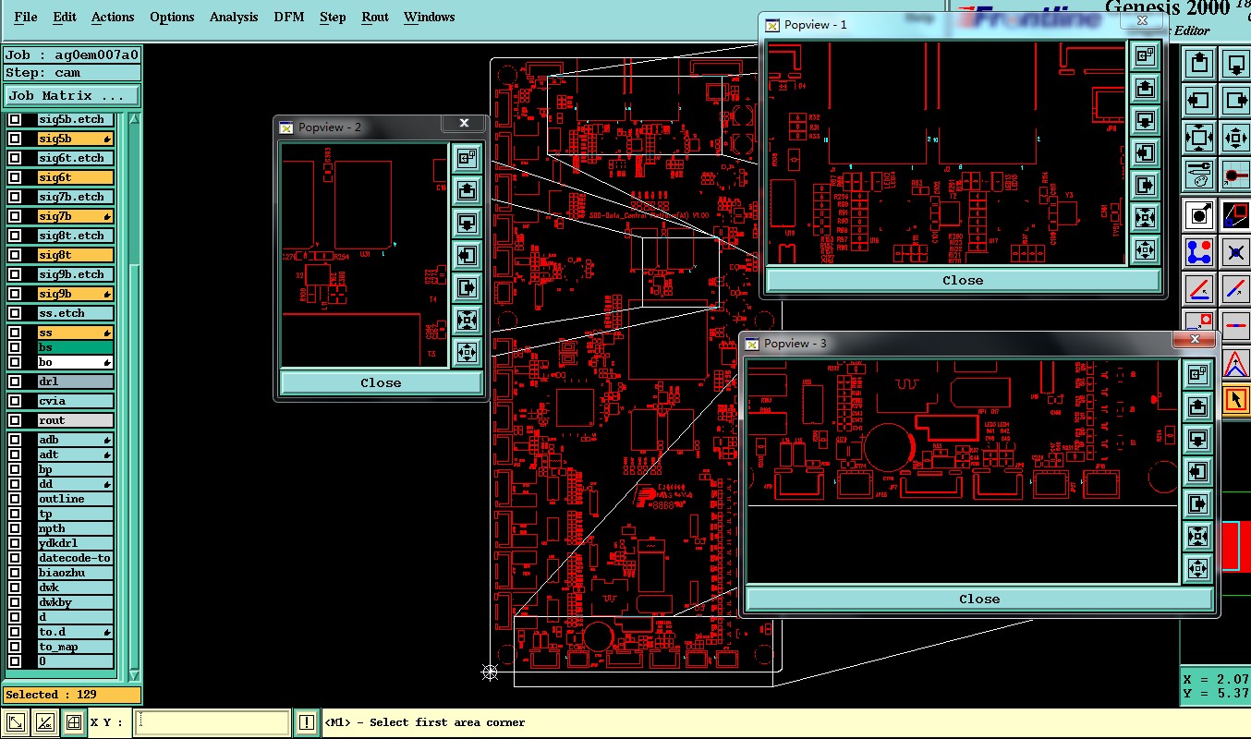
Task: Open the Windows menu
Action: pyautogui.click(x=430, y=17)
